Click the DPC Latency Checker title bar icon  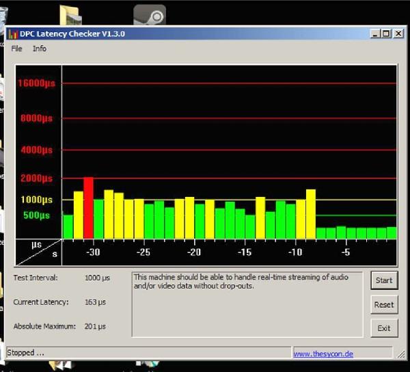13,34
